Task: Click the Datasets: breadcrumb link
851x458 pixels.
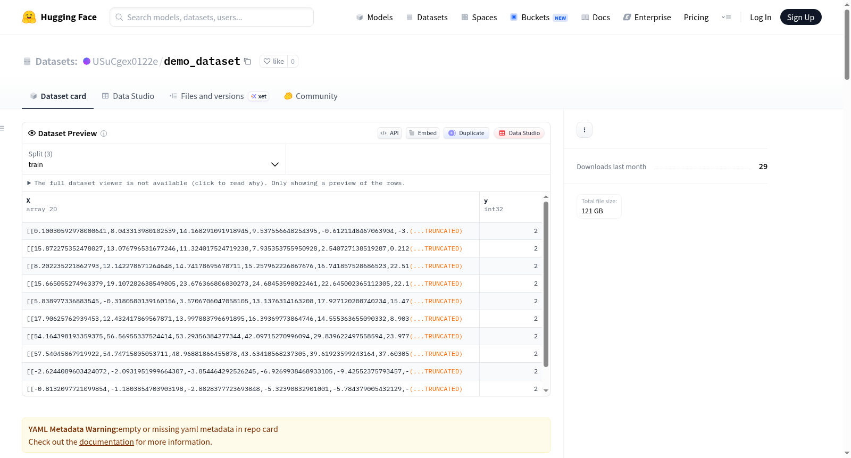Action: (56, 61)
